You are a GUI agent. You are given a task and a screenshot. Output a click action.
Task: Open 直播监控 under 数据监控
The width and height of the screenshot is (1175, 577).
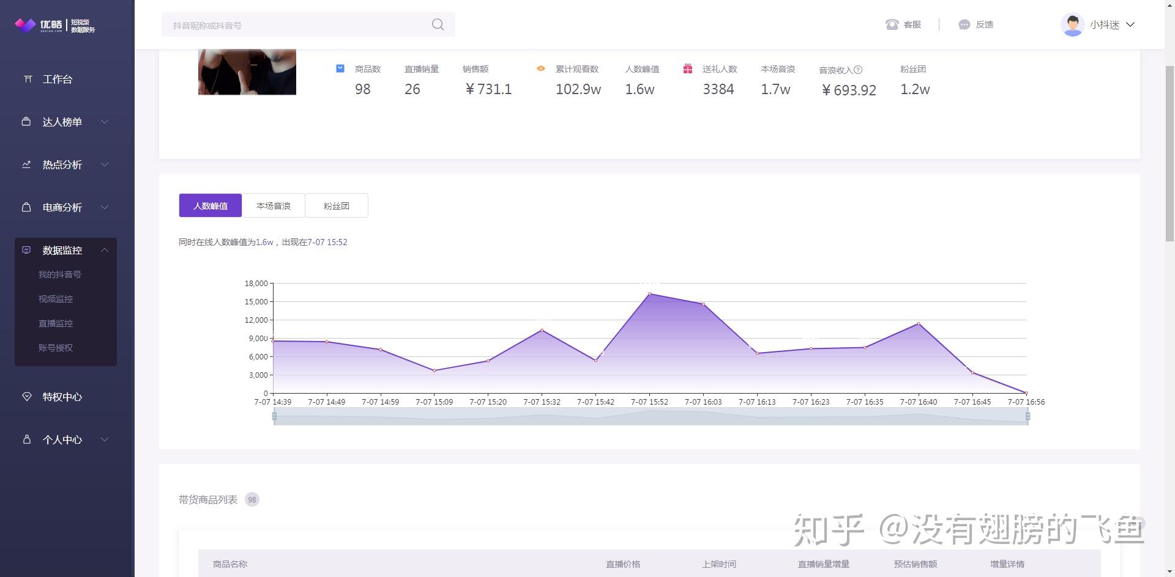56,323
